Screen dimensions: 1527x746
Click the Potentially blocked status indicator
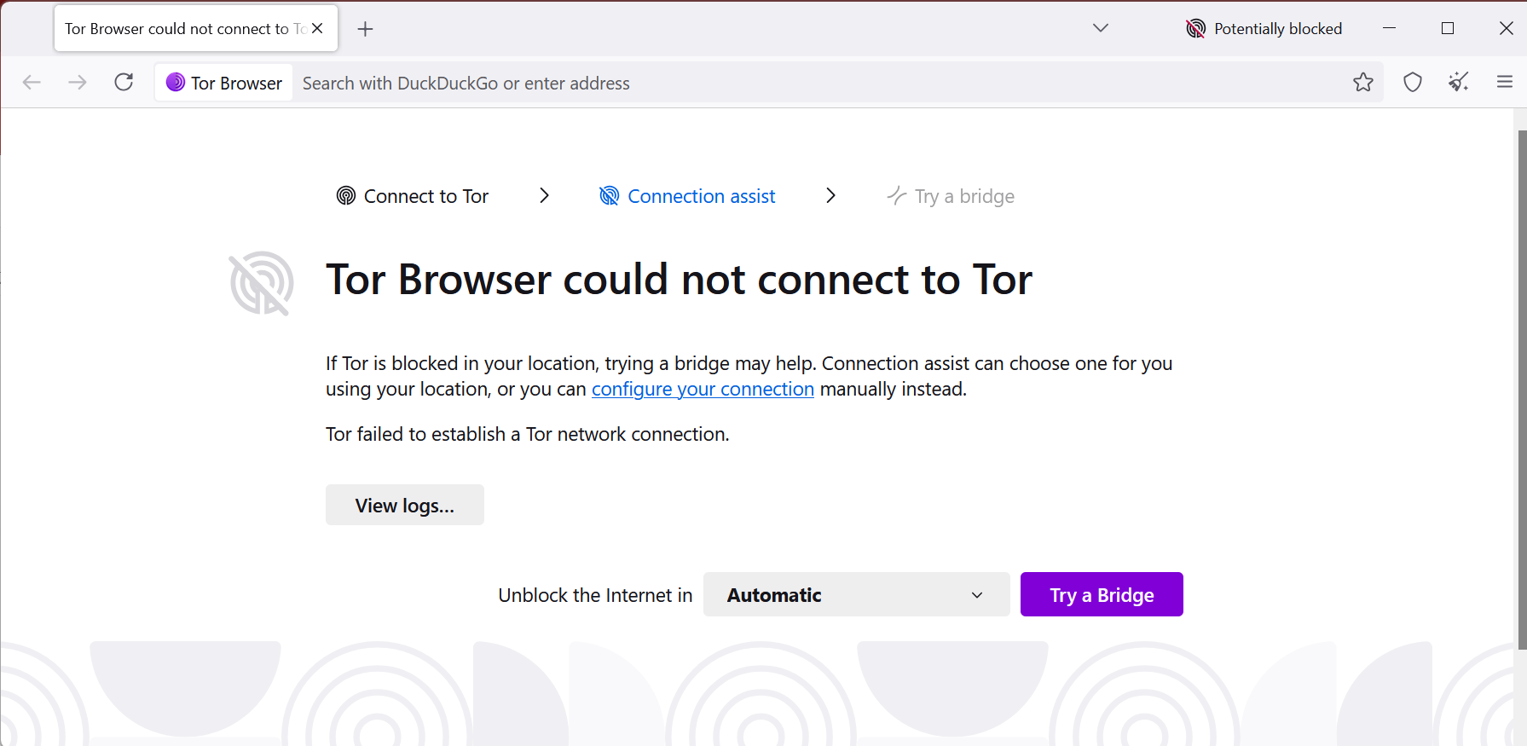pyautogui.click(x=1264, y=28)
